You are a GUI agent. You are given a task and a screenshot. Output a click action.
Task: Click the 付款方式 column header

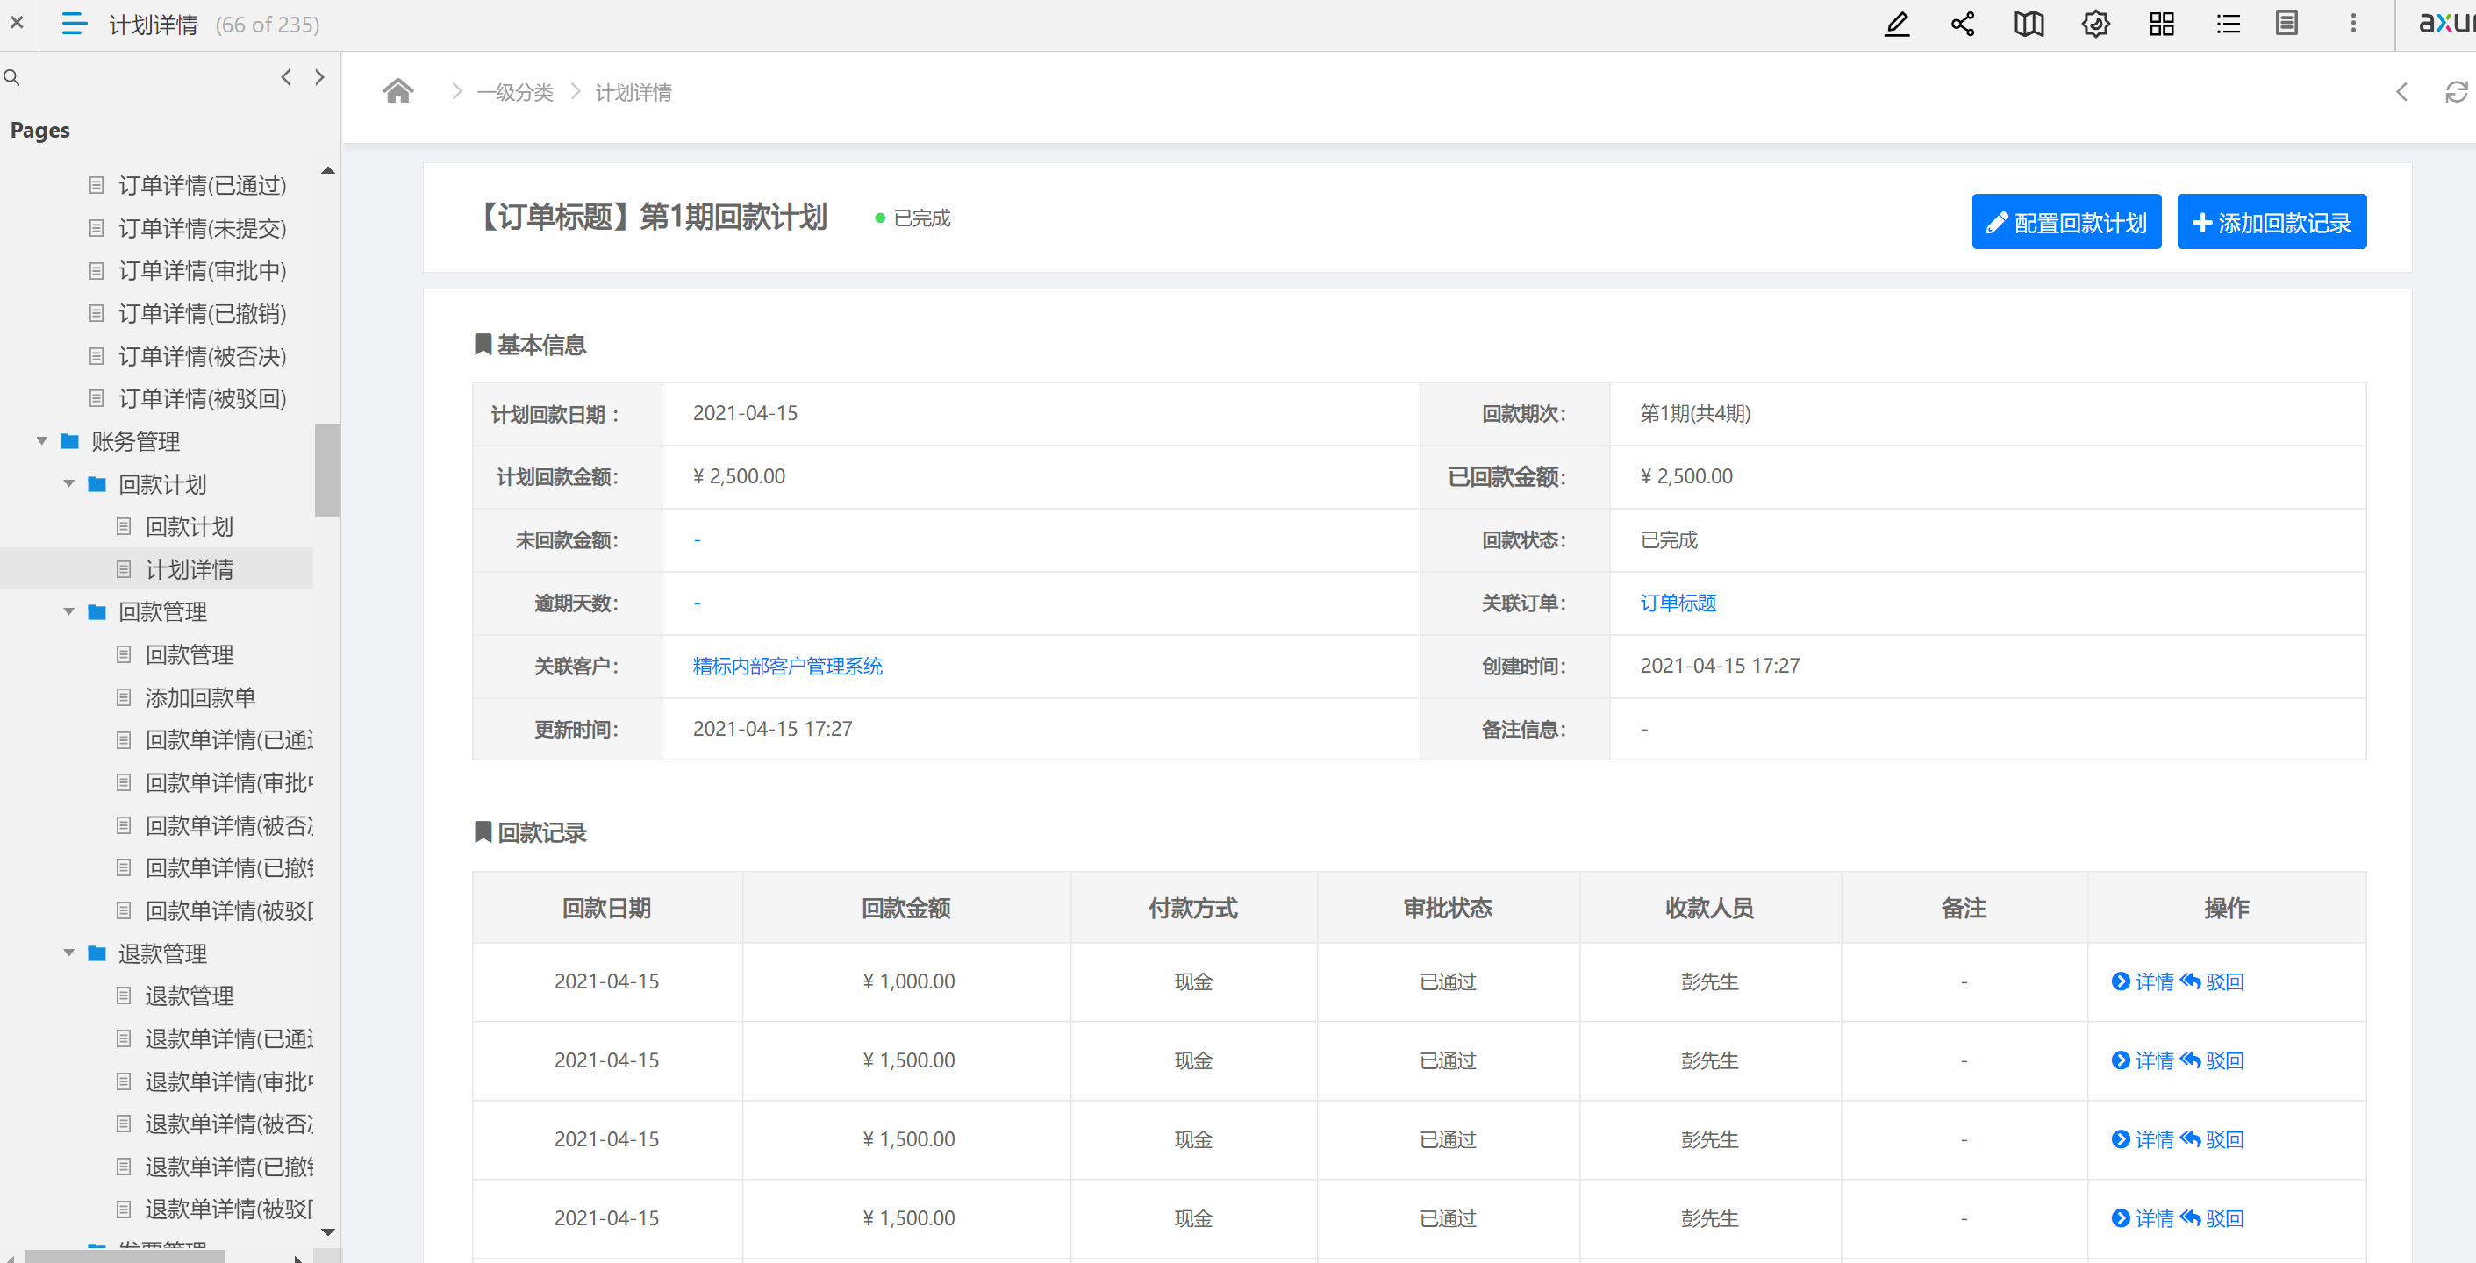[1193, 909]
